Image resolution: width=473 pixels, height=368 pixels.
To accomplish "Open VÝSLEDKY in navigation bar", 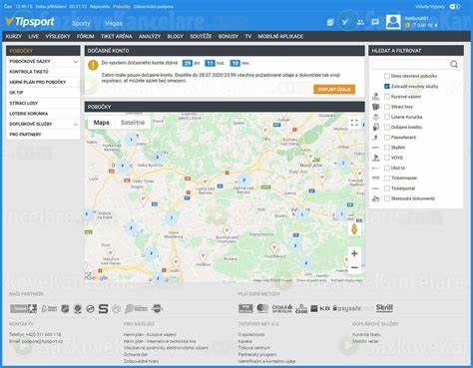I will 58,36.
